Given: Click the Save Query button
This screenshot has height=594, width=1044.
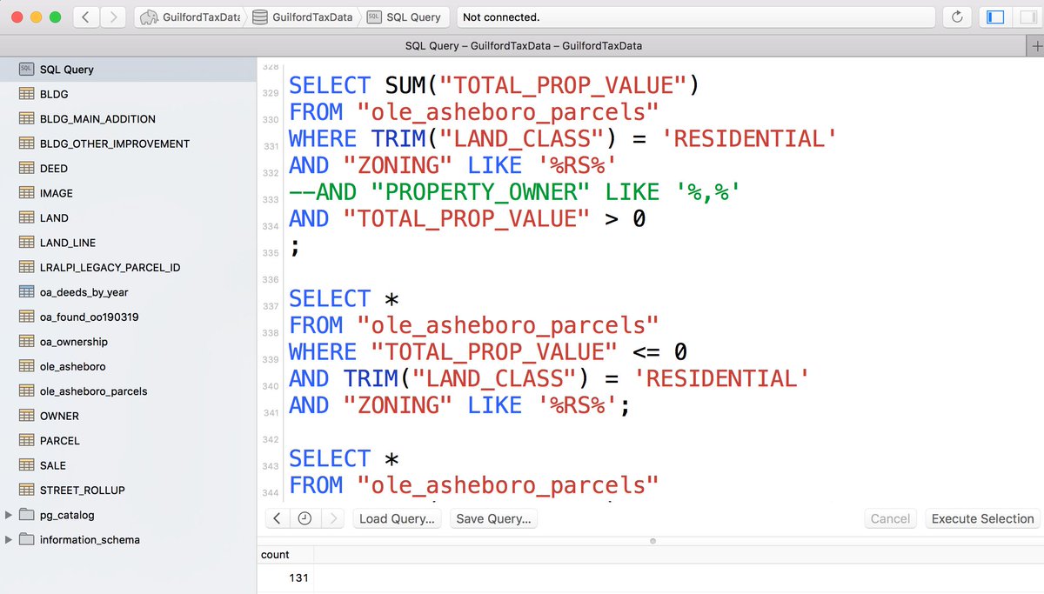Looking at the screenshot, I should point(493,518).
